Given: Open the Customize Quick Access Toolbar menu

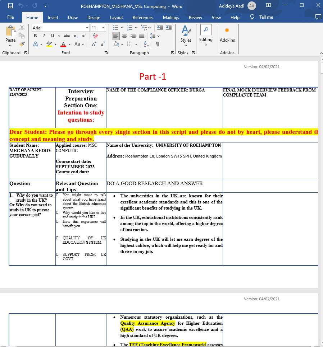Looking at the screenshot, I should click(45, 6).
